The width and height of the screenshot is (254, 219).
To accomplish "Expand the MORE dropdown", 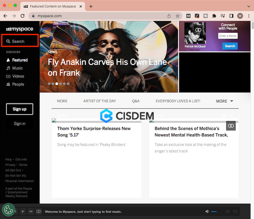I will (x=224, y=101).
